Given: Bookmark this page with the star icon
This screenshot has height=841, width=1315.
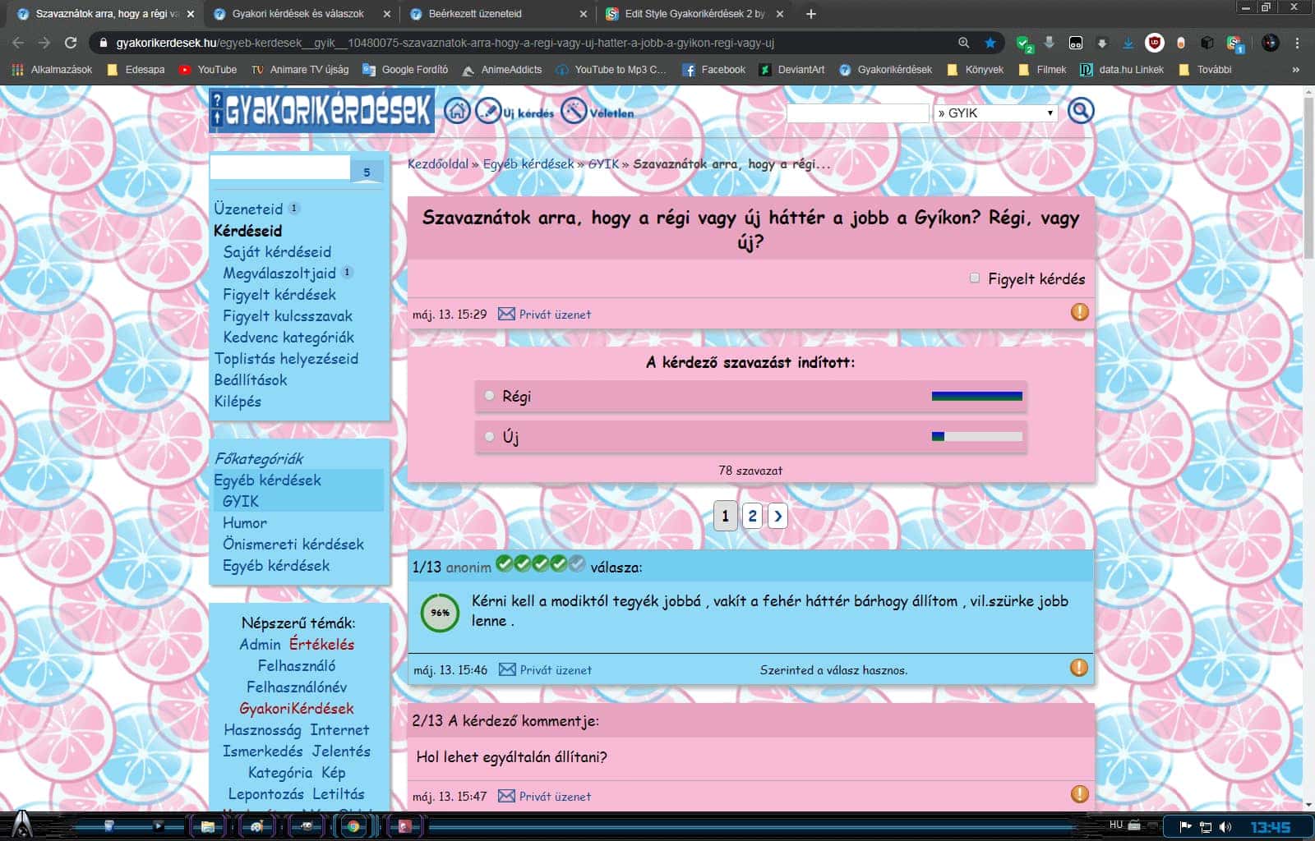Looking at the screenshot, I should click(990, 43).
